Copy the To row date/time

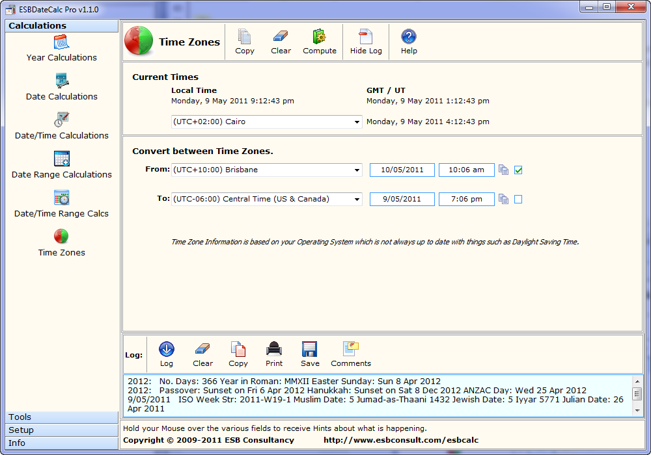pos(504,200)
